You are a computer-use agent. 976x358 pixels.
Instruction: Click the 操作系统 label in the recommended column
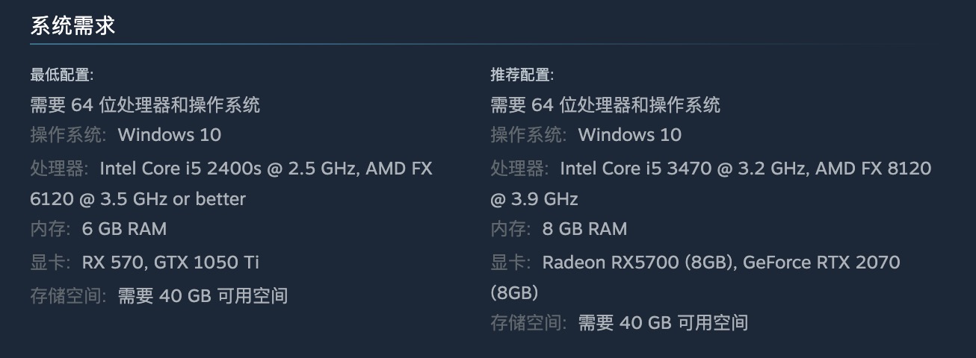tap(528, 135)
